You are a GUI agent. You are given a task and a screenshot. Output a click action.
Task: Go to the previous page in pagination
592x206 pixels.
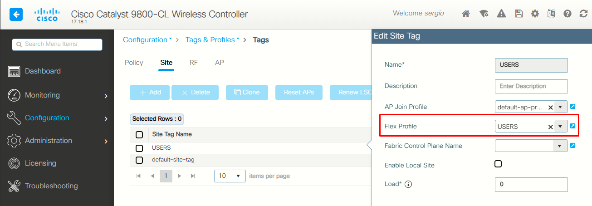point(152,176)
